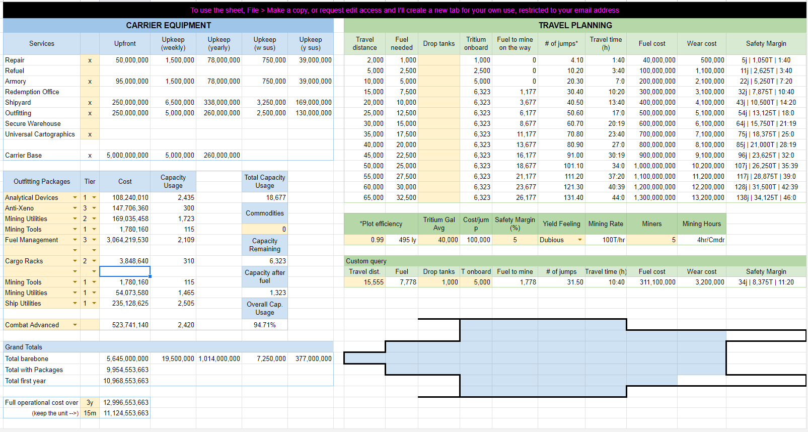Viewport: 808px width, 432px height.
Task: Select Armory upfront cost 95,000,000
Action: (x=125, y=82)
